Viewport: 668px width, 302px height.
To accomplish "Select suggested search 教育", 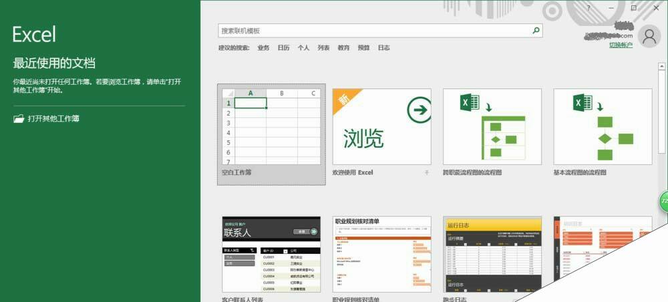I will point(343,48).
